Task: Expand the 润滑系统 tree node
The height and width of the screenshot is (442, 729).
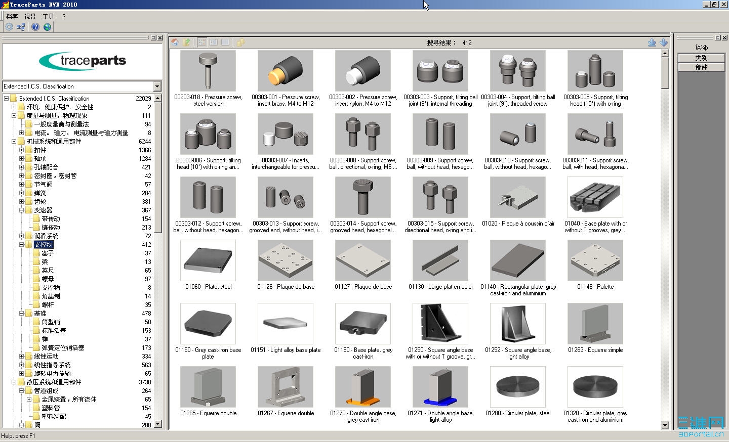Action: (x=21, y=236)
